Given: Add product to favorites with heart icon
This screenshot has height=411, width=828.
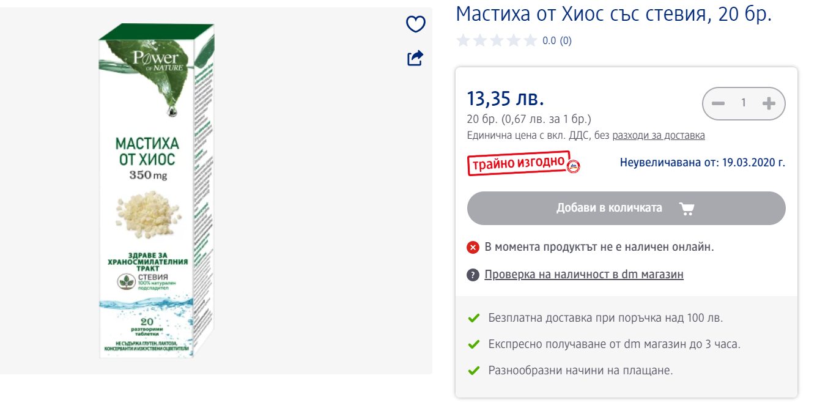Looking at the screenshot, I should click(416, 24).
